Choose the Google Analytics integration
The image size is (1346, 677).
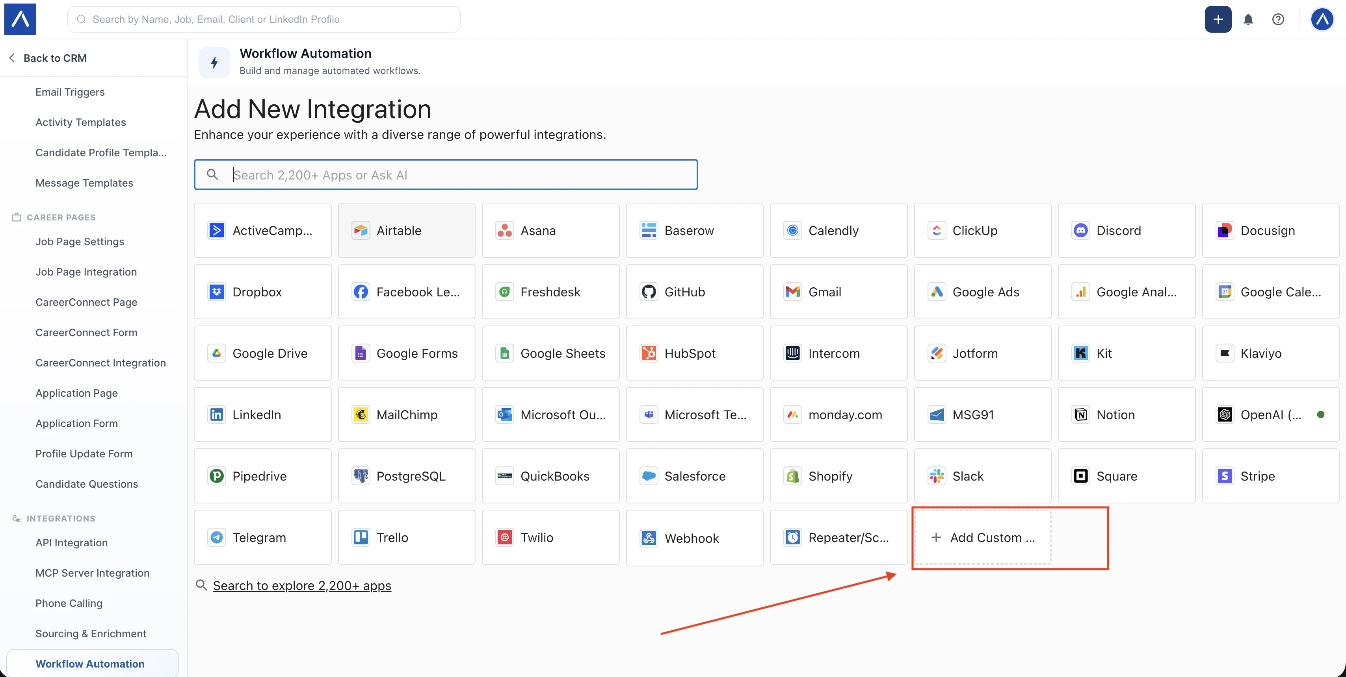1127,292
